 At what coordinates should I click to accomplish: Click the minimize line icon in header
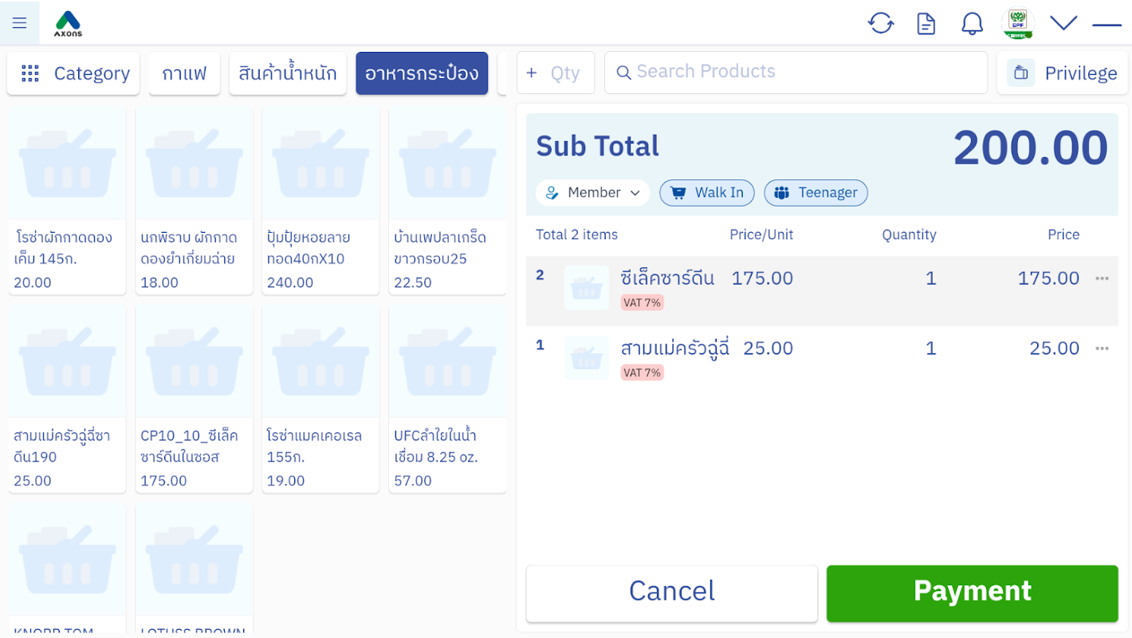tap(1106, 25)
